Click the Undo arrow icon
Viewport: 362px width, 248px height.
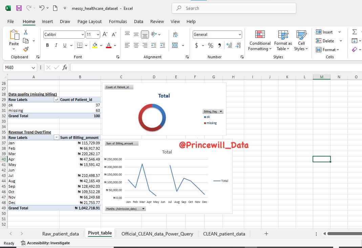(x=42, y=8)
